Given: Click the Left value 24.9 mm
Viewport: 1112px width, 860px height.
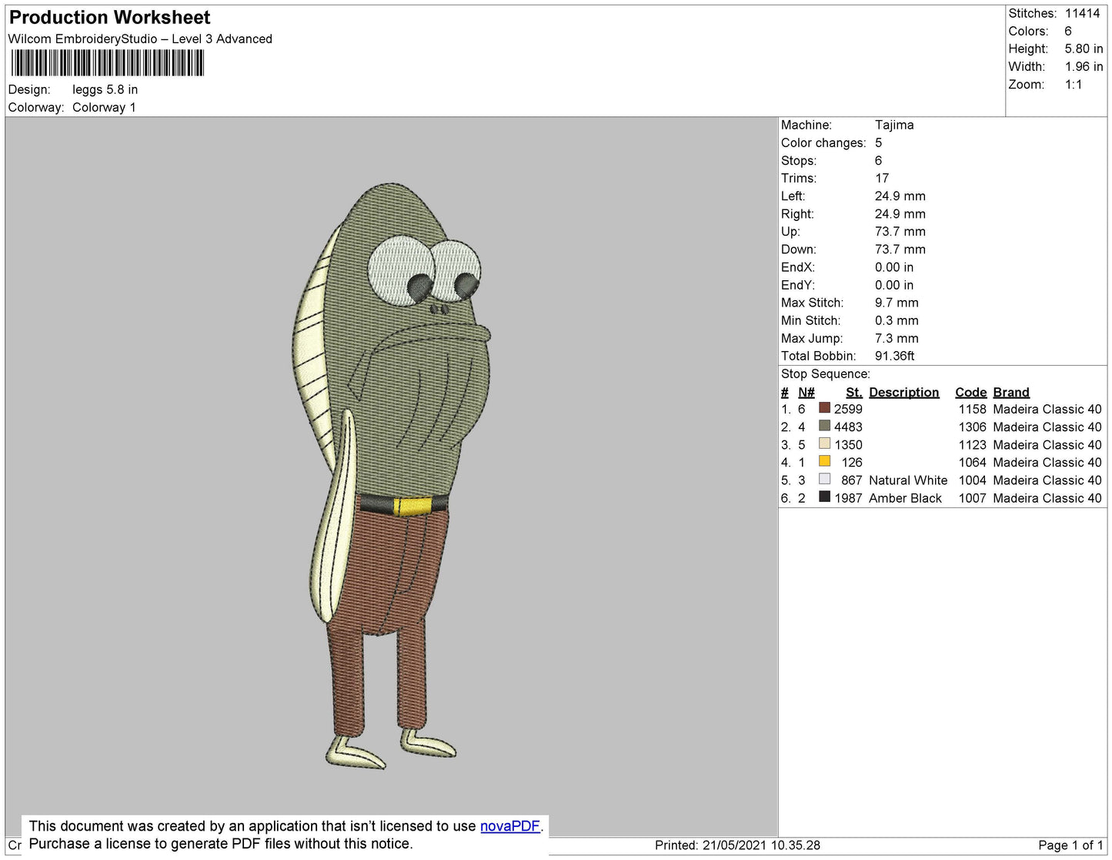Looking at the screenshot, I should click(x=900, y=196).
